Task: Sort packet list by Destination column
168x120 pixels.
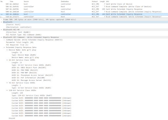Action: click(x=65, y=1)
